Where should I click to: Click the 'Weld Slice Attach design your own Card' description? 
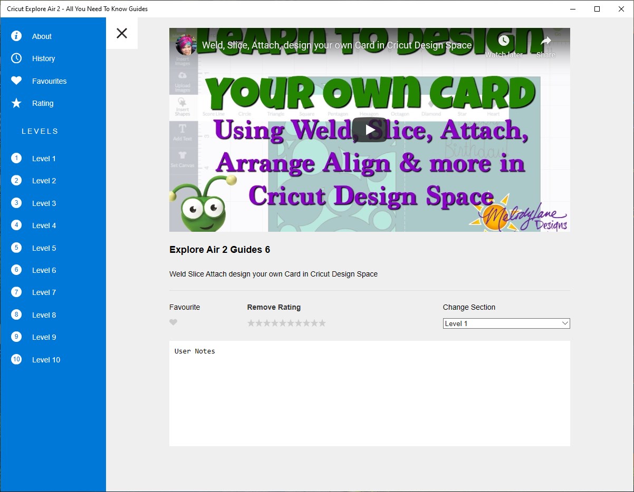click(273, 274)
